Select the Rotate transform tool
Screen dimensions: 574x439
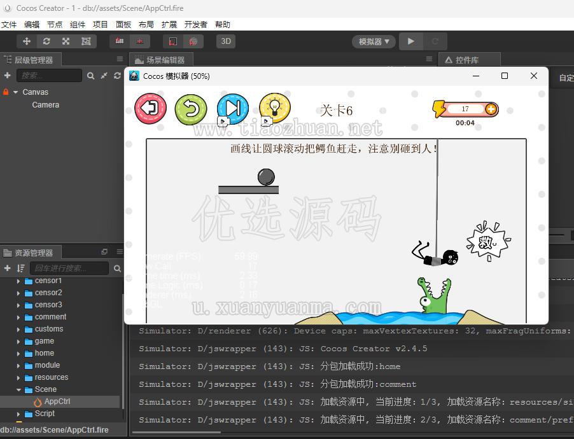[46, 41]
